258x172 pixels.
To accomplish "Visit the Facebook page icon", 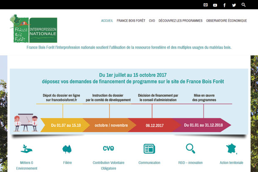I will coord(224,5).
